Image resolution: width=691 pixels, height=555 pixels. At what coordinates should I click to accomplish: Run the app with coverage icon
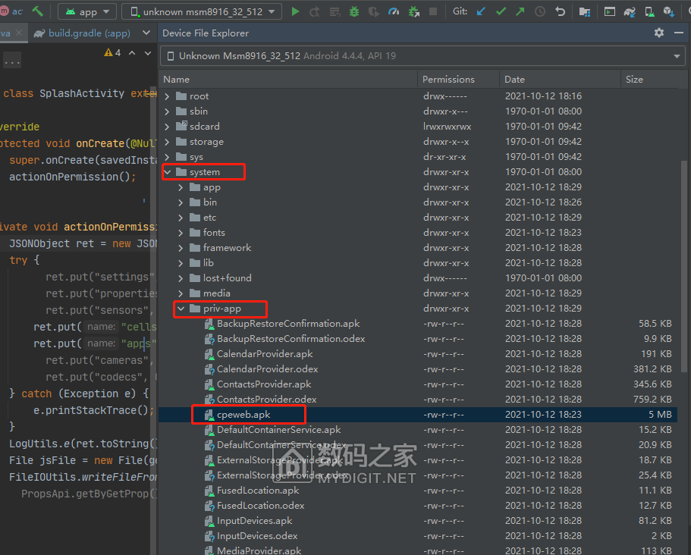click(374, 11)
